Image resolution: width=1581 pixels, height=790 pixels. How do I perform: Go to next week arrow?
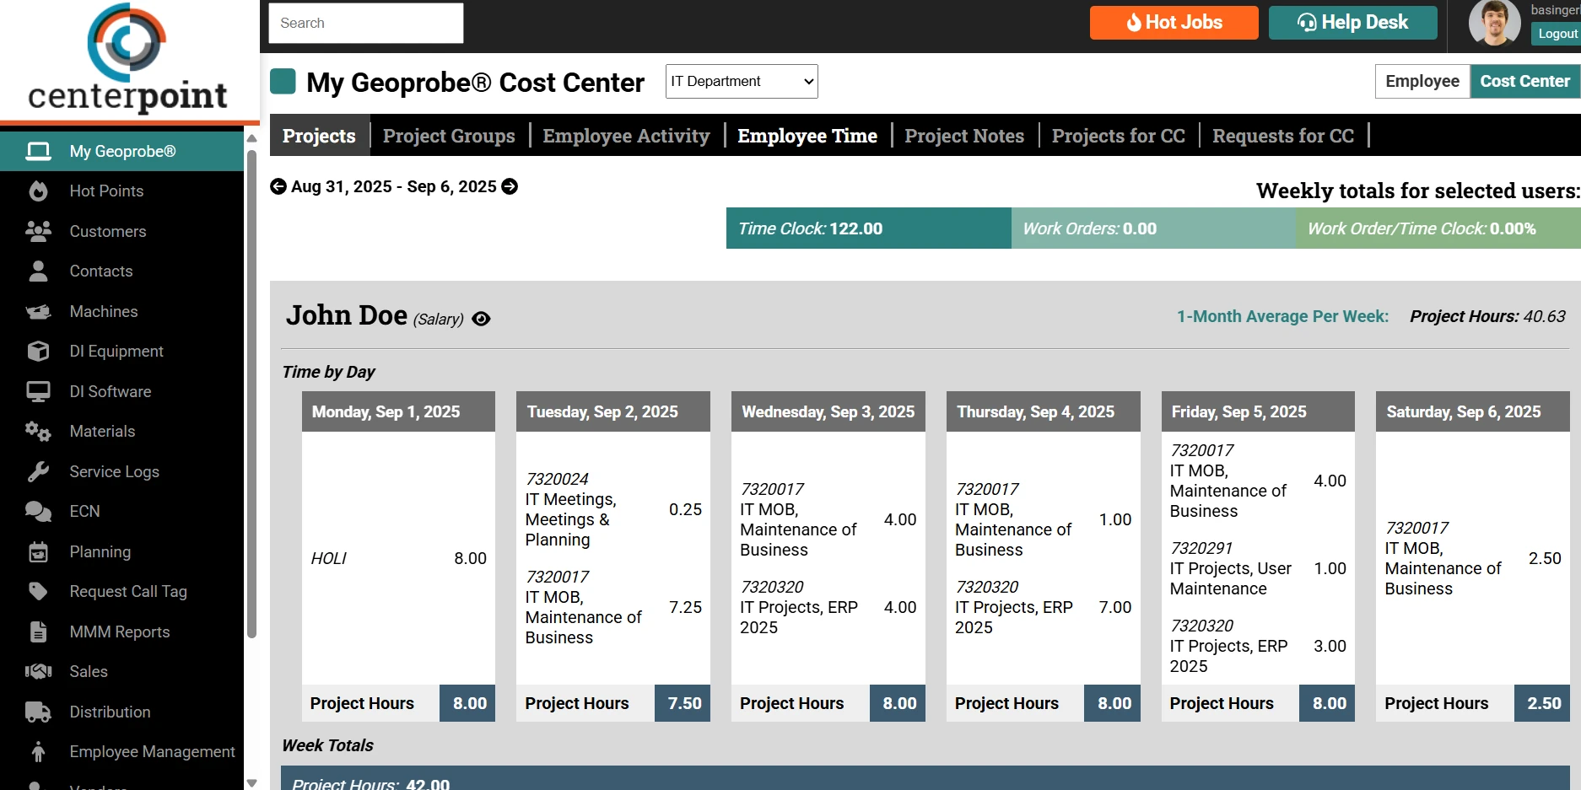point(510,186)
